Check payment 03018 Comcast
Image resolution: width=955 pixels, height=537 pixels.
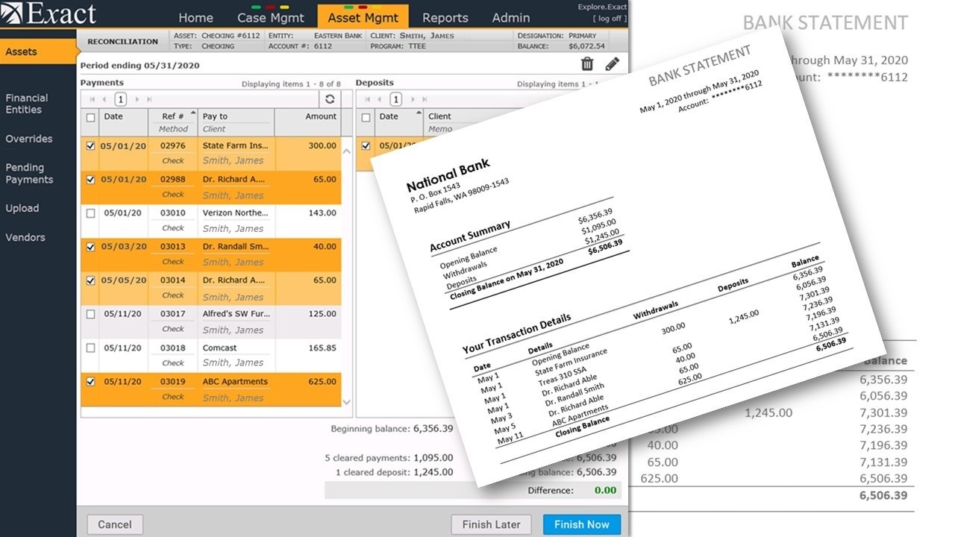tap(91, 348)
